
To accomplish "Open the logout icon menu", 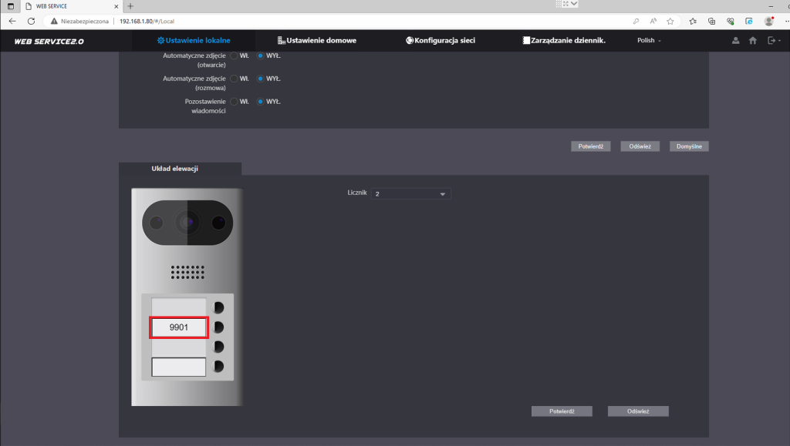I will coord(771,41).
